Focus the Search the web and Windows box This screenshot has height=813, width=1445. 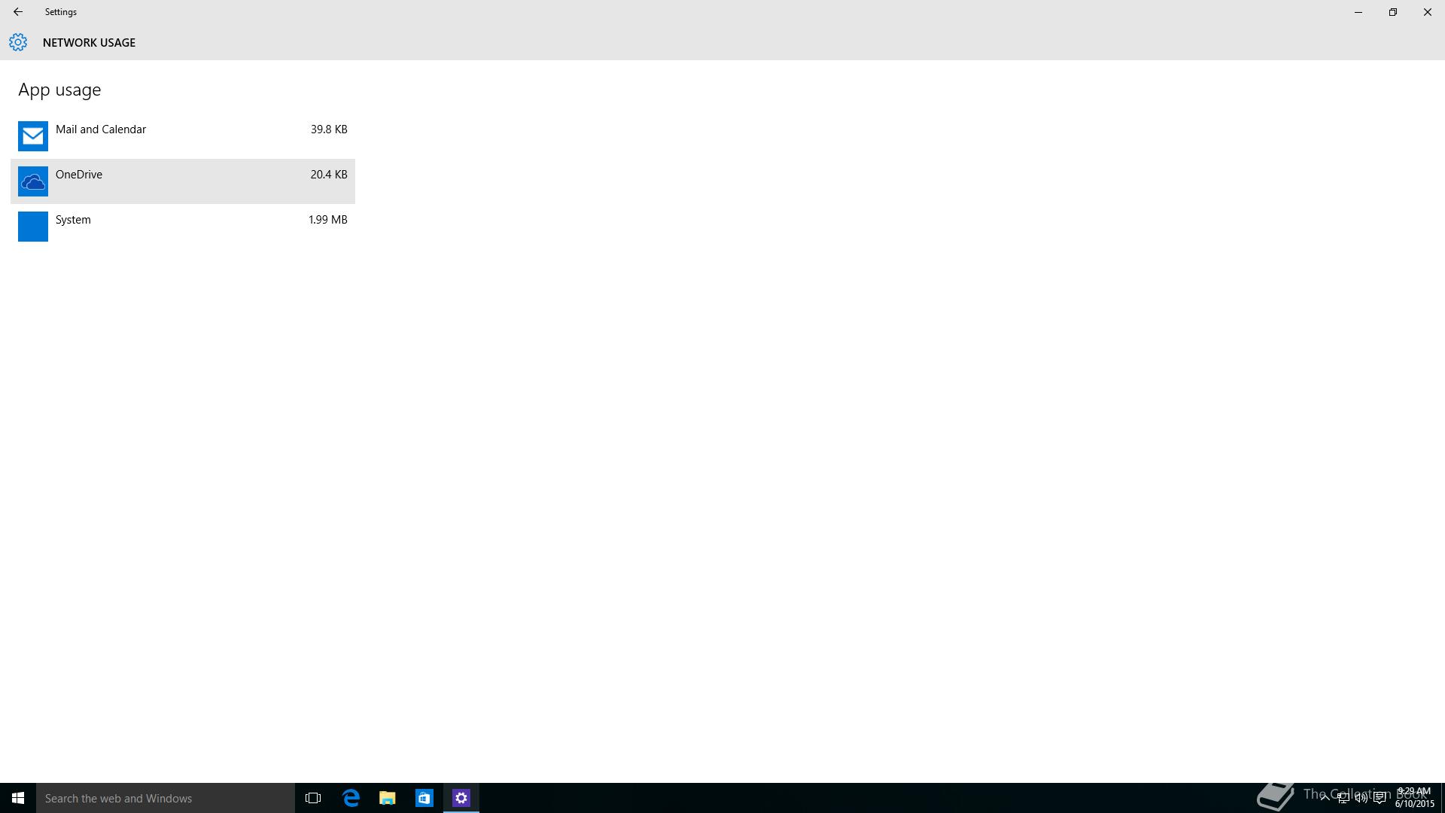tap(166, 798)
